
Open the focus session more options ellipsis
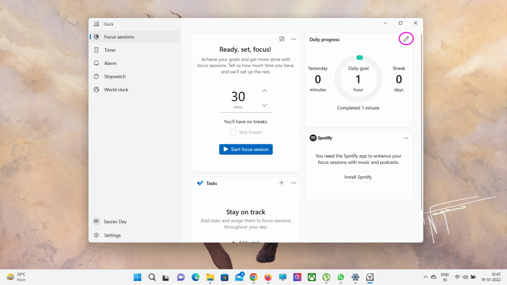tap(293, 39)
